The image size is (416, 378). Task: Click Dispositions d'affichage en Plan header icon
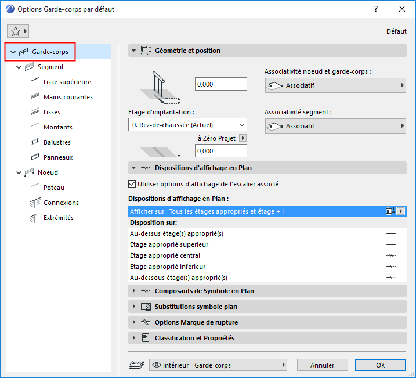(146, 168)
